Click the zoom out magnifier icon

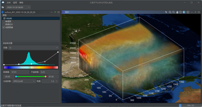(174, 12)
